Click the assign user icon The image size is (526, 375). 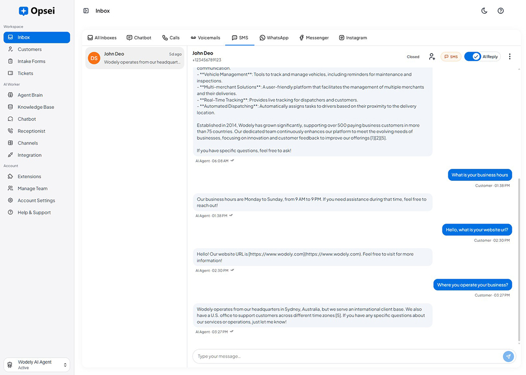coord(432,57)
